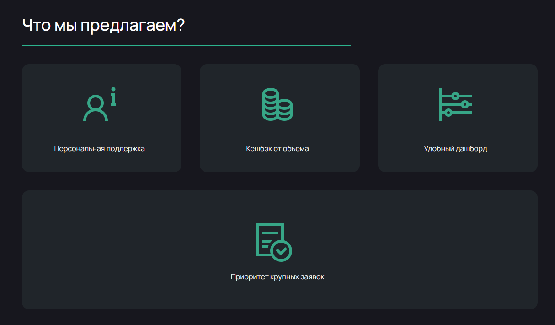
Task: Click the dashboard sliders icon
Action: (455, 104)
